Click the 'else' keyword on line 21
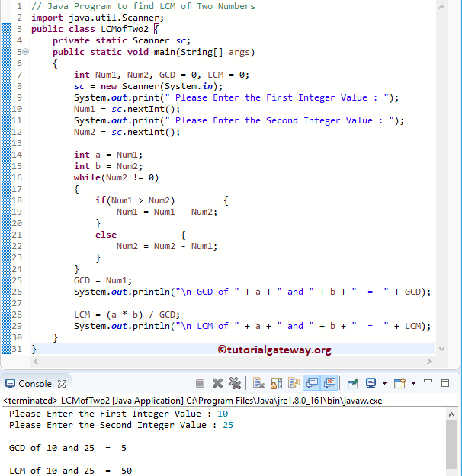The image size is (462, 476). [x=106, y=235]
